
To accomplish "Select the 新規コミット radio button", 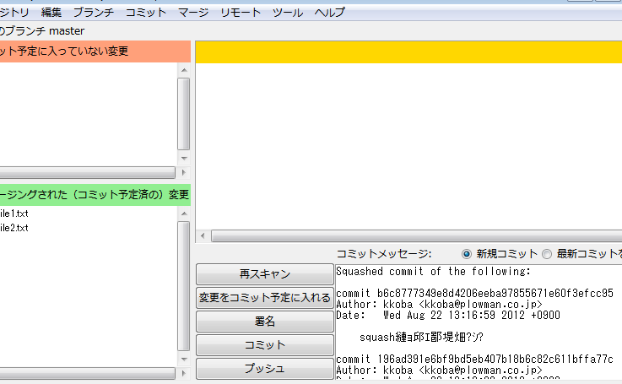I will pos(467,254).
